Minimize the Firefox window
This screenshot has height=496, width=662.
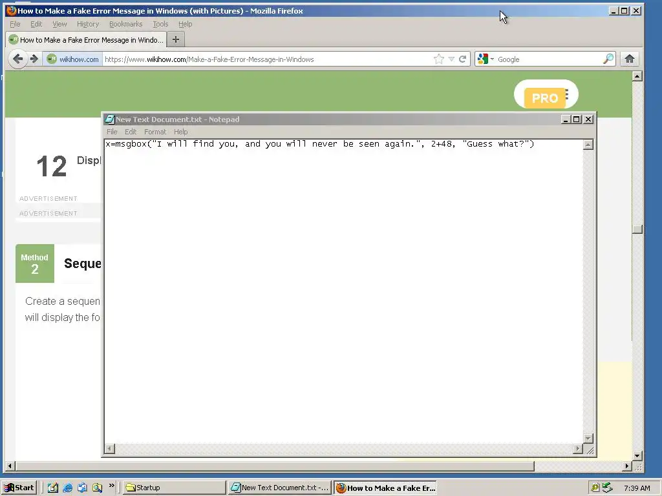click(x=614, y=10)
